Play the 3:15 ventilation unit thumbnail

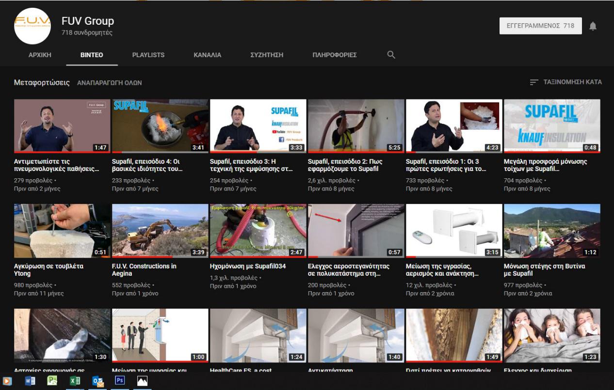pos(454,231)
